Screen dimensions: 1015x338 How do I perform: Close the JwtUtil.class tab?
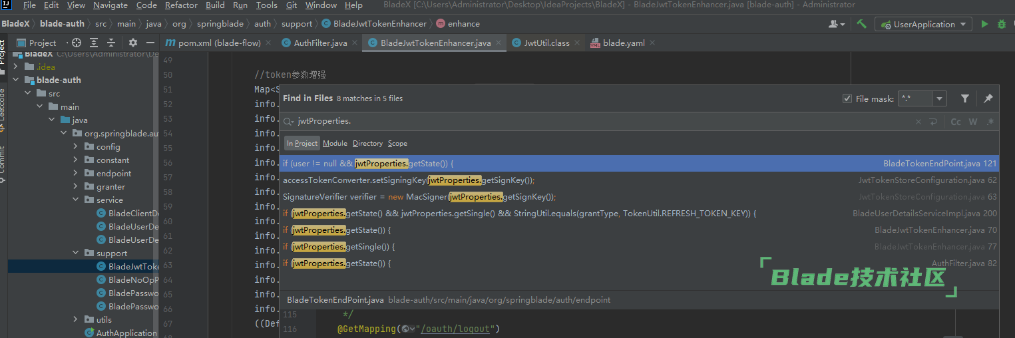tap(577, 43)
